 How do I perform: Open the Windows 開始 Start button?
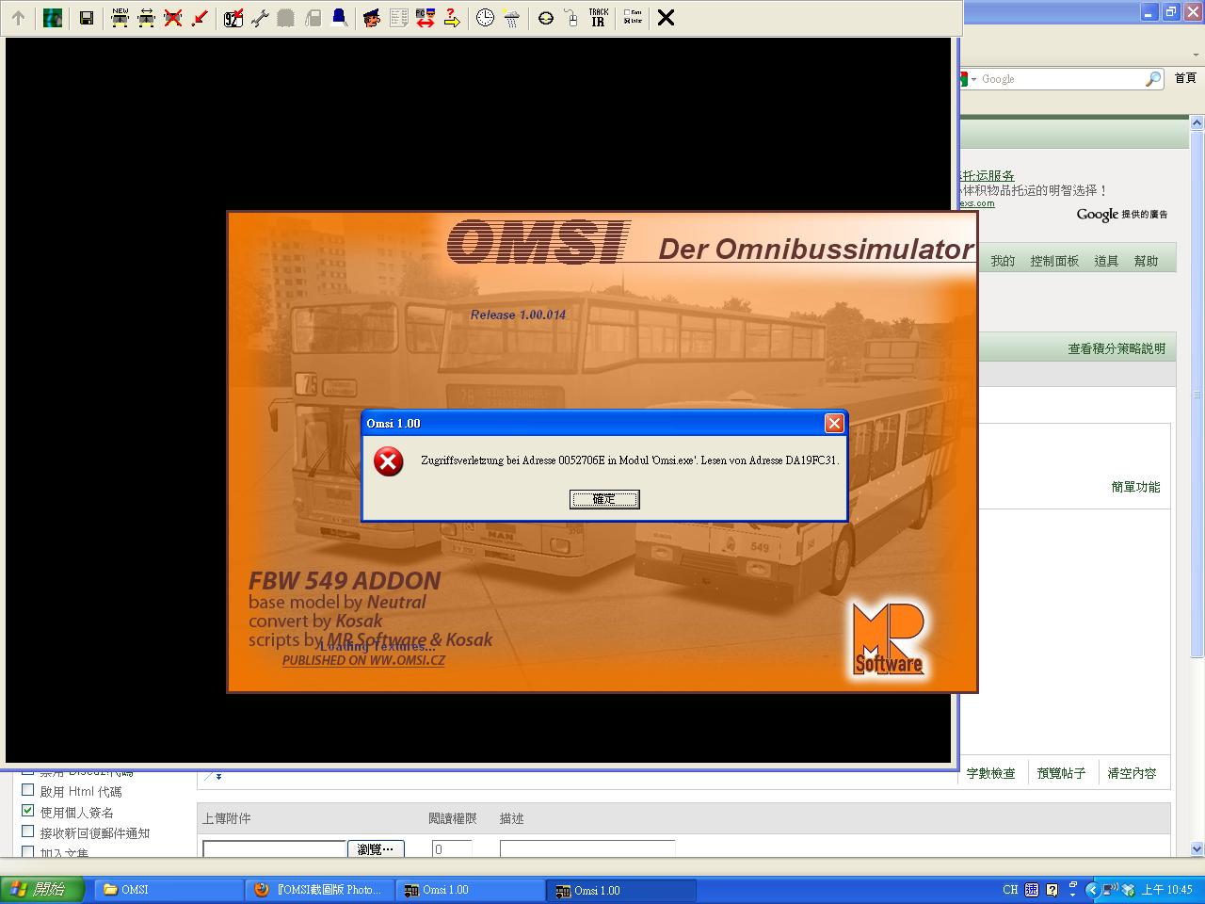(42, 890)
